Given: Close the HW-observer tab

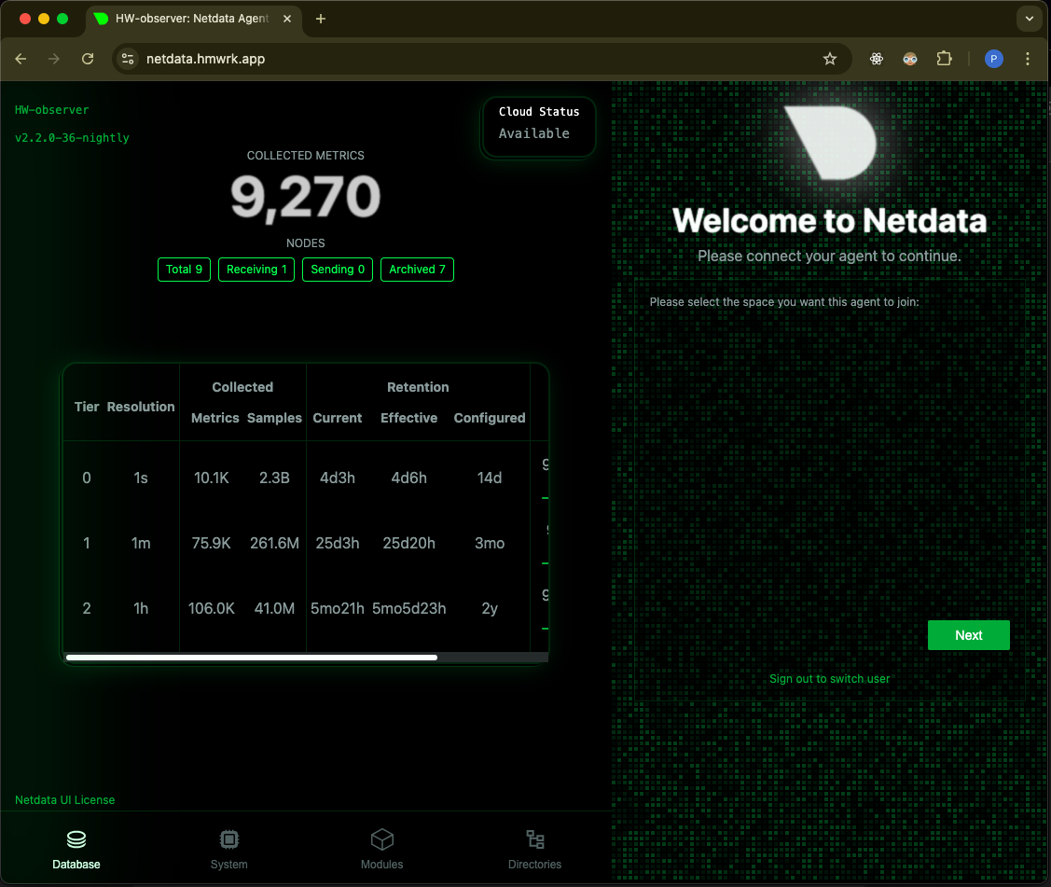Looking at the screenshot, I should (x=287, y=19).
